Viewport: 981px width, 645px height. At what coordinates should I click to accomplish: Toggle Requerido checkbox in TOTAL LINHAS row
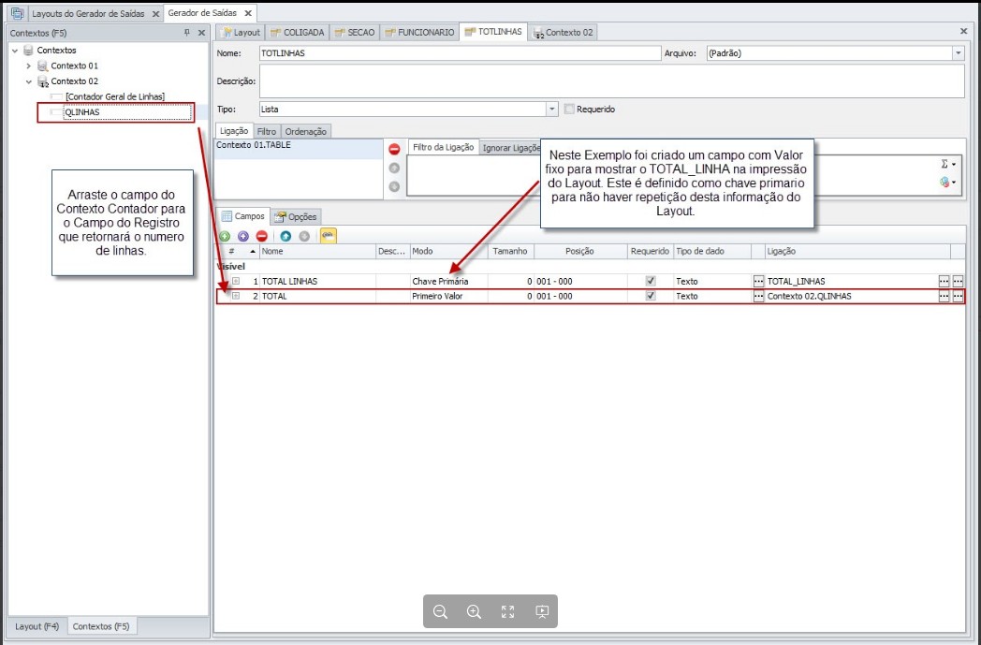click(x=651, y=281)
